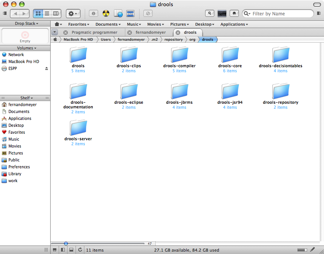Switch to column view mode
Screen dimensions: 324x254
pyautogui.click(x=56, y=14)
